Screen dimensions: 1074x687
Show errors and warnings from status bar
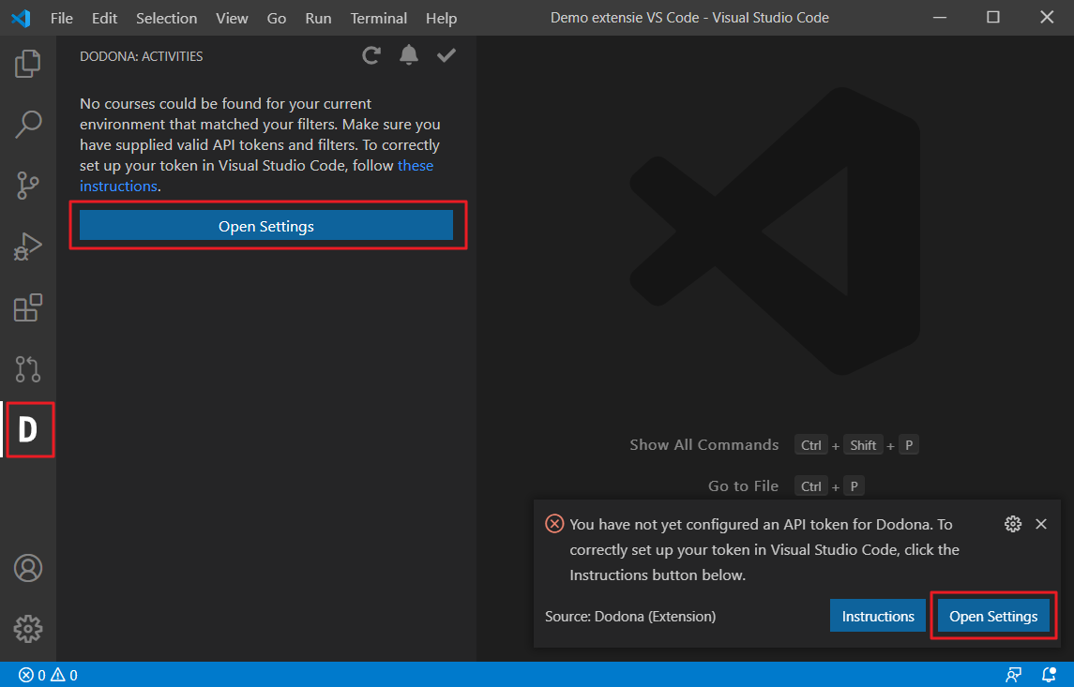pos(48,676)
